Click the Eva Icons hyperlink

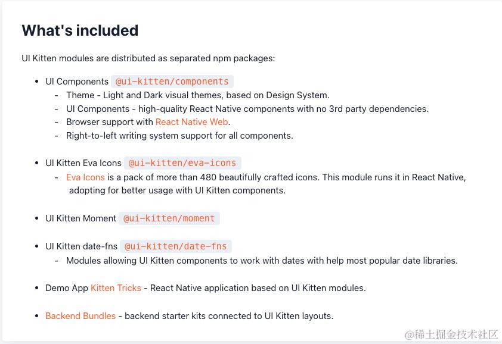click(x=85, y=177)
